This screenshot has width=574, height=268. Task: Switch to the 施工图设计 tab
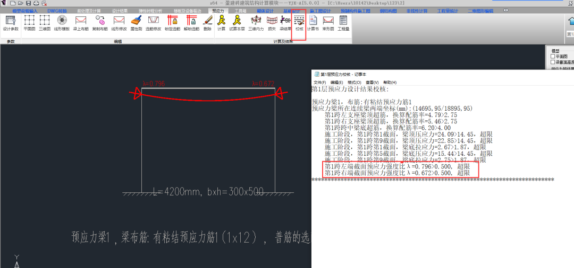[320, 11]
